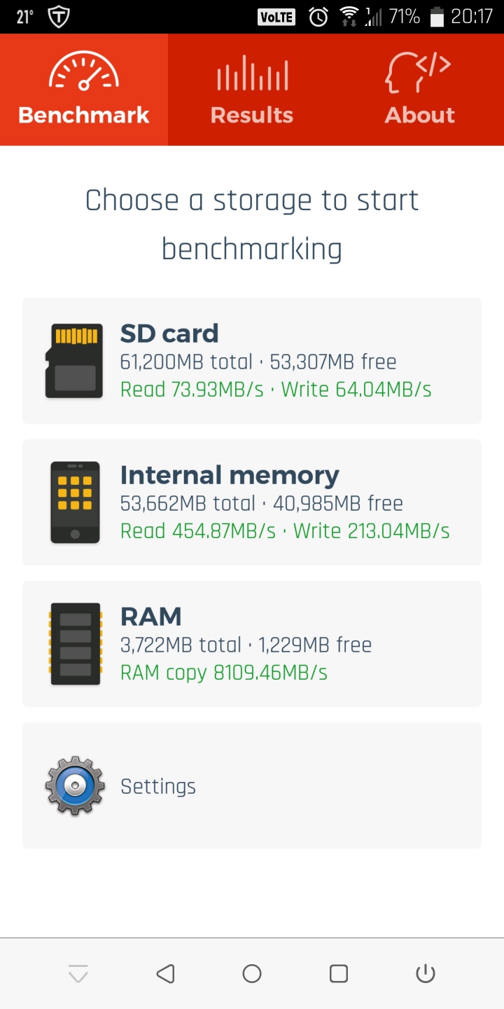Select the SD card icon
This screenshot has width=504, height=1009.
tap(74, 361)
